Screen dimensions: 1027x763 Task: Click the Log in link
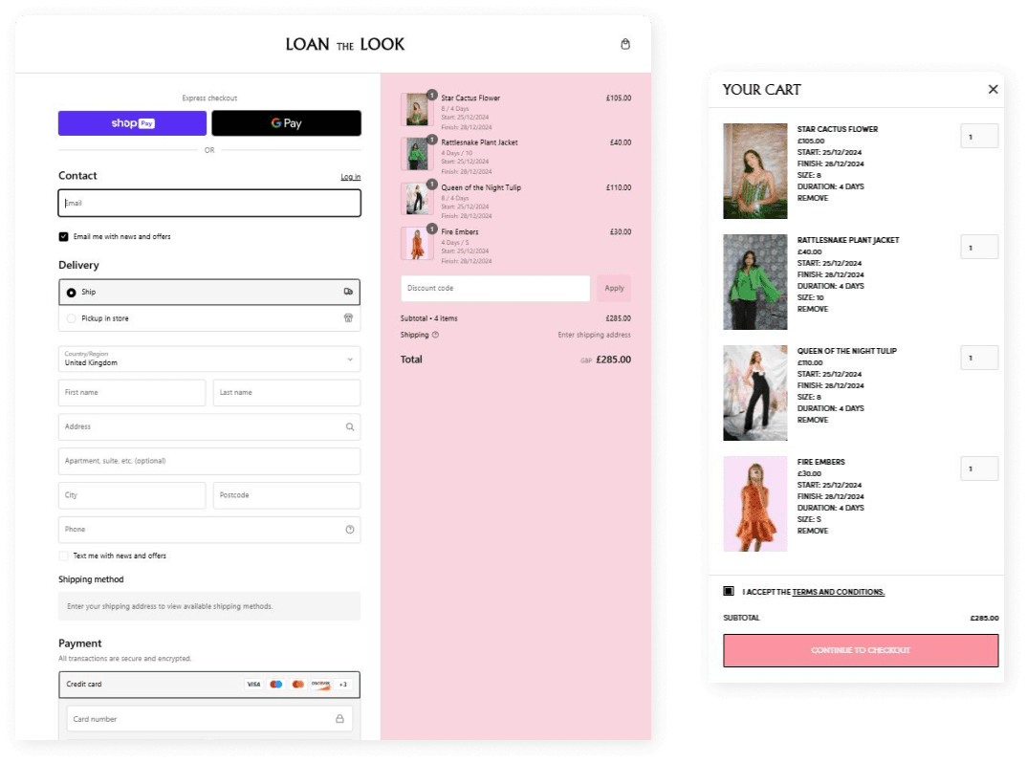tap(350, 177)
